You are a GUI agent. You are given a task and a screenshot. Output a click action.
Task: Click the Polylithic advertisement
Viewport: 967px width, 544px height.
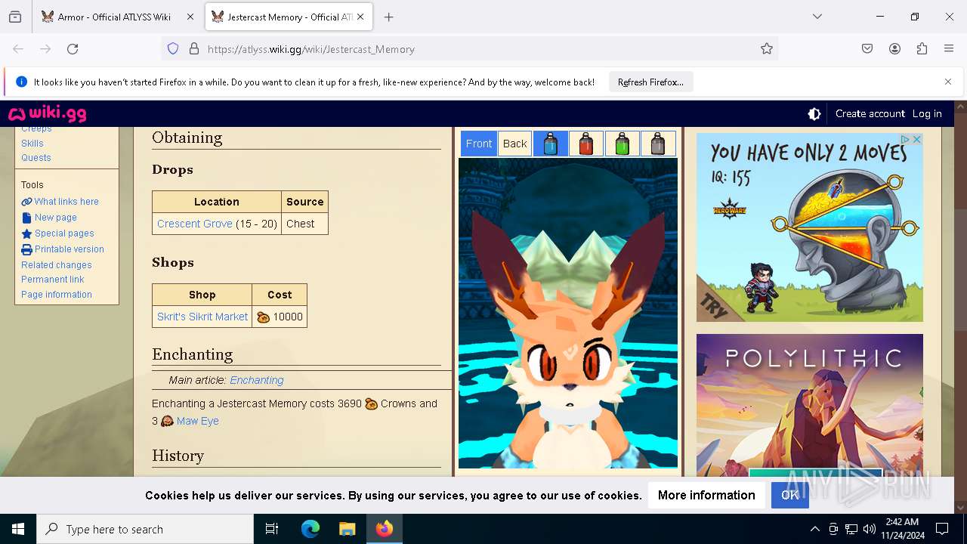pyautogui.click(x=810, y=405)
